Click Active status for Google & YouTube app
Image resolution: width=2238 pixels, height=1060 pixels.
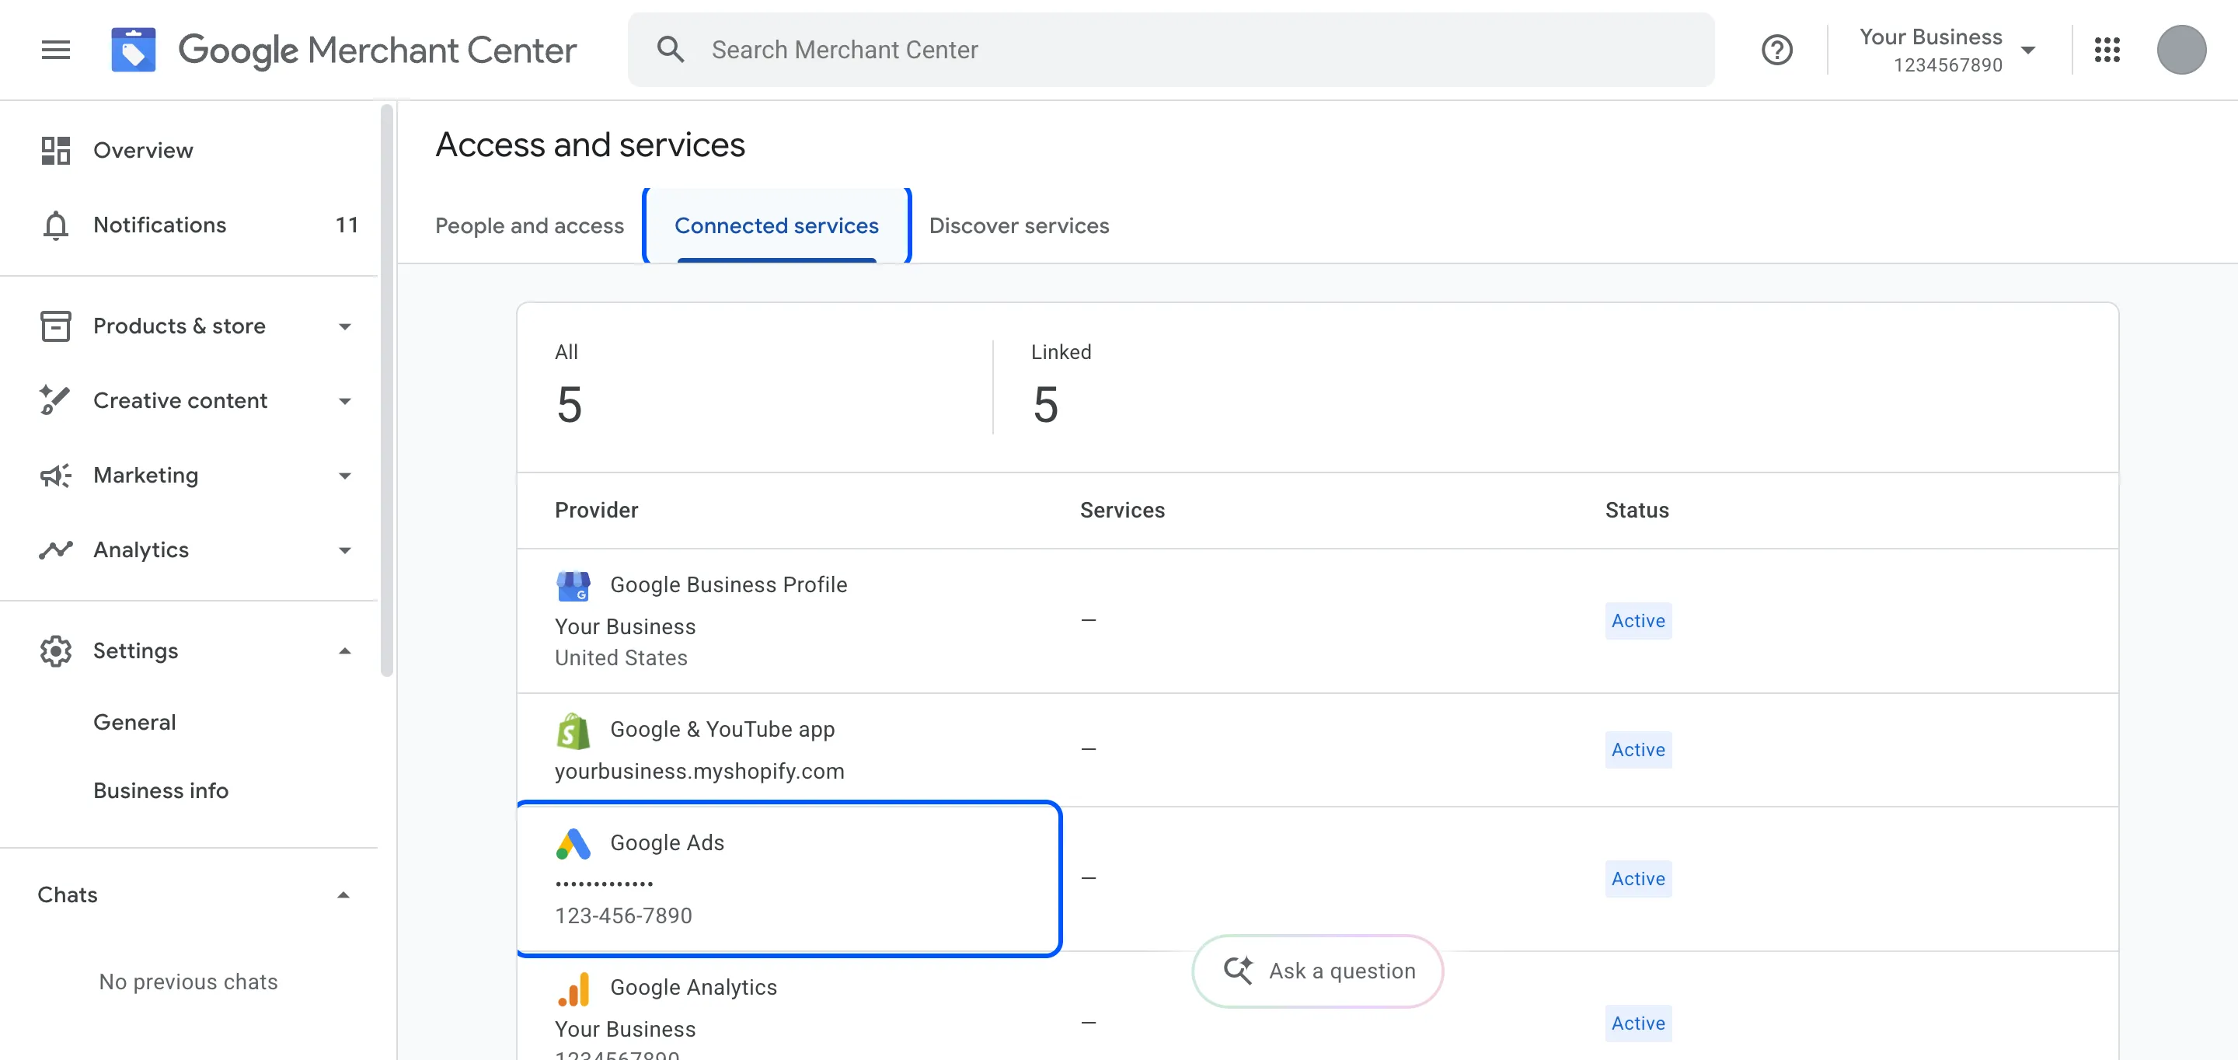[x=1637, y=749]
